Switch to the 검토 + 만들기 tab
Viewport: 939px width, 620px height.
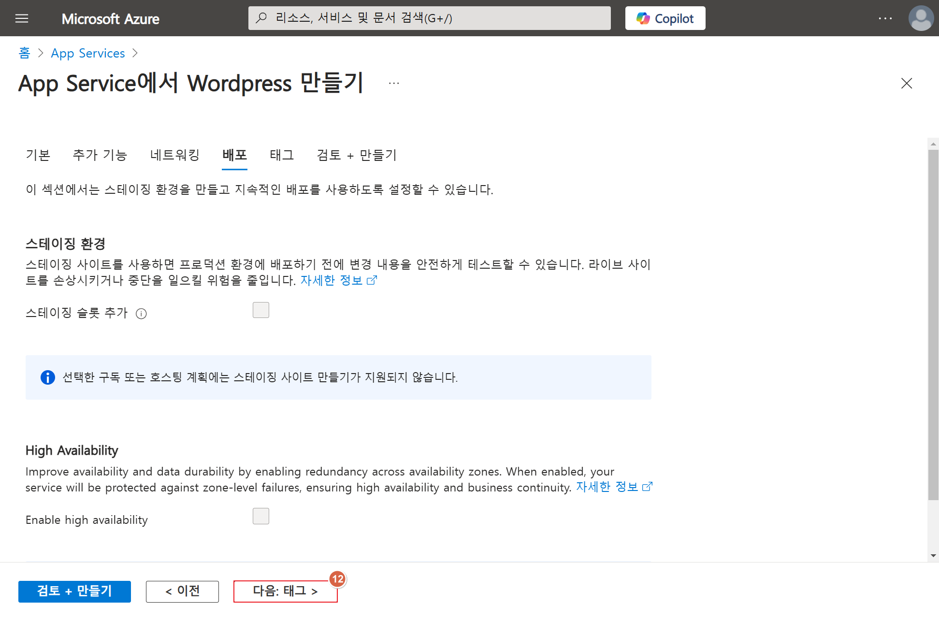pyautogui.click(x=357, y=155)
